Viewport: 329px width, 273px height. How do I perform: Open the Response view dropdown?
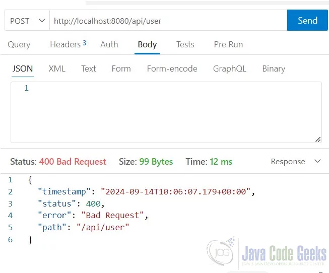[296, 161]
